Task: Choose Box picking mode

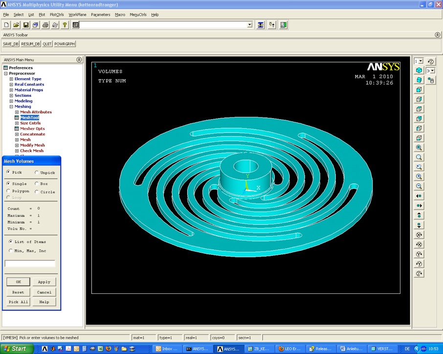Action: (37, 183)
